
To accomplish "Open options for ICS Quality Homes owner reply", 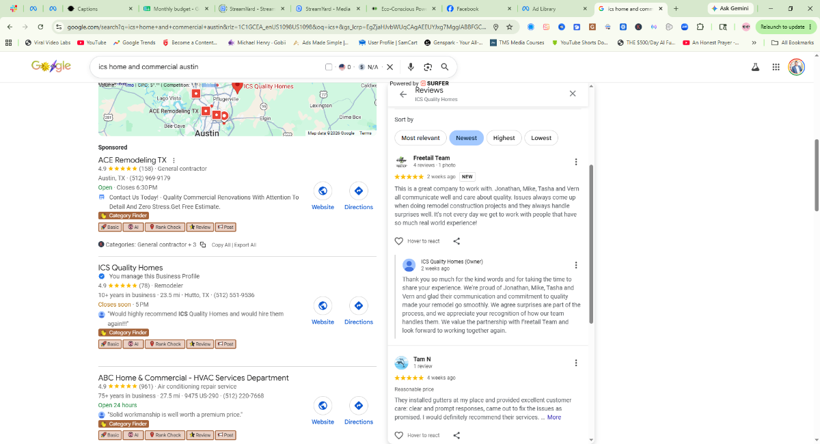I will click(576, 265).
